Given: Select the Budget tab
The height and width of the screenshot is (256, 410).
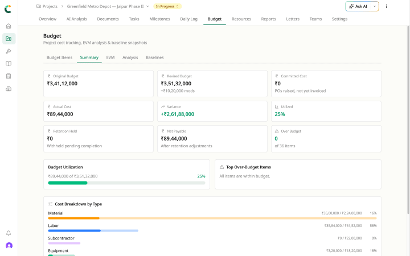Looking at the screenshot, I should 215,19.
